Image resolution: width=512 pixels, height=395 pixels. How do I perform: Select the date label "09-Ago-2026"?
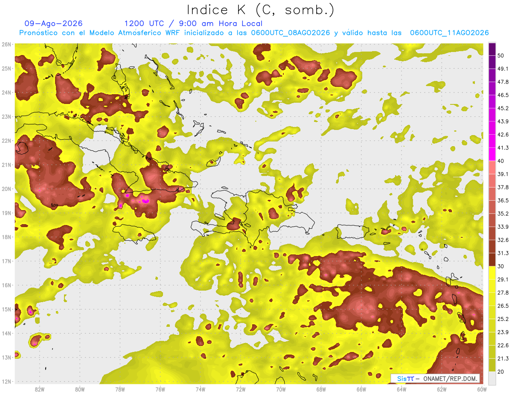point(53,23)
